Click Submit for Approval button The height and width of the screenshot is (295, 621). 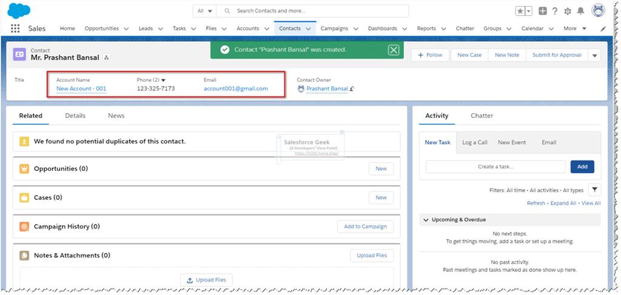(x=557, y=55)
